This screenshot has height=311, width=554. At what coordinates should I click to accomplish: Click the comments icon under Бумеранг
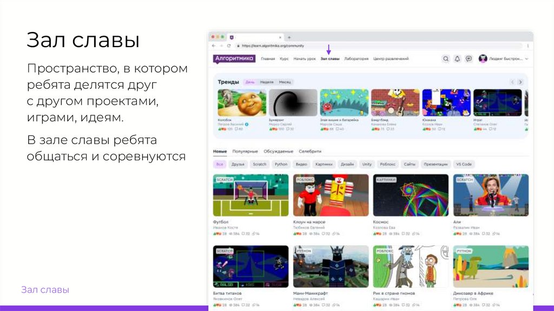click(x=287, y=129)
